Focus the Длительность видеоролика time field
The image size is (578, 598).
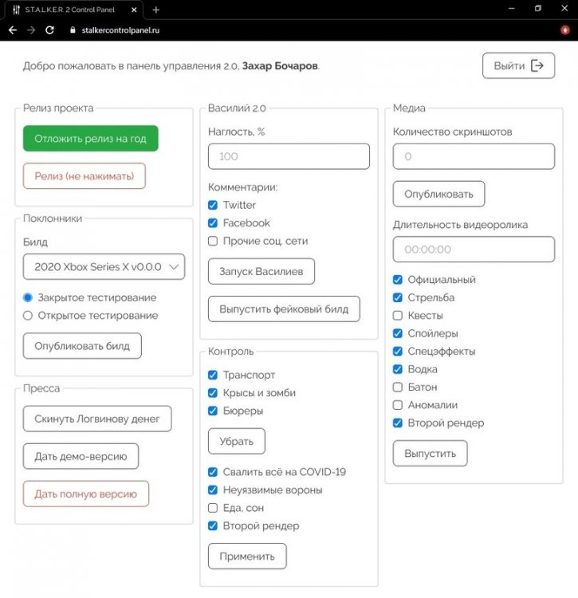click(x=474, y=250)
